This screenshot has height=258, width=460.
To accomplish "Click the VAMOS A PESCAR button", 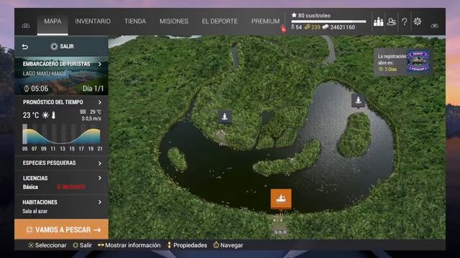I will 62,229.
